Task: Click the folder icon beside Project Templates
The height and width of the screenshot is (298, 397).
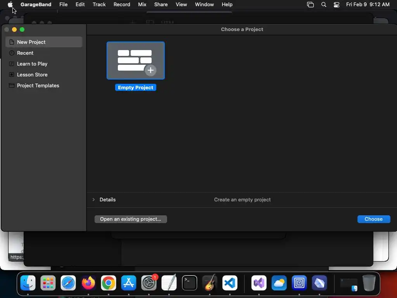Action: [11, 86]
